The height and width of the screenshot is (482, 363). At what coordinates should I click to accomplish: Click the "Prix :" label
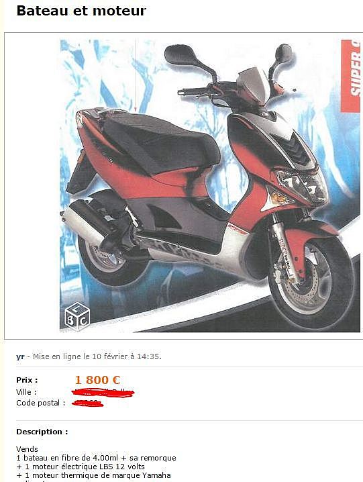27,380
